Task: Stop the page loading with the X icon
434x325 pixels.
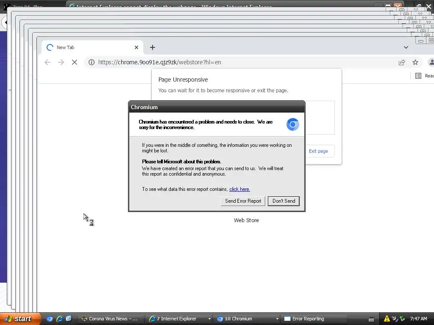Action: click(x=75, y=63)
